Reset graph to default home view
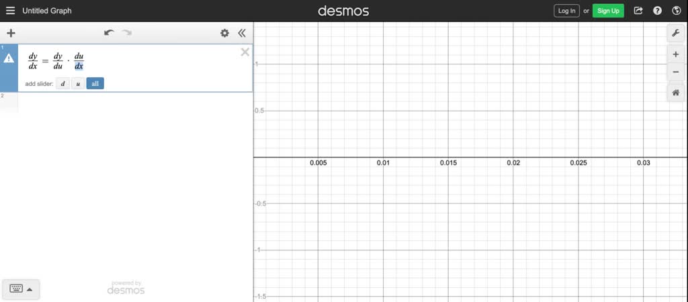 675,93
